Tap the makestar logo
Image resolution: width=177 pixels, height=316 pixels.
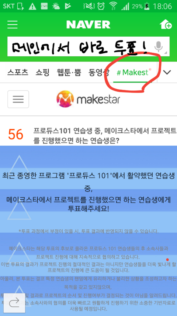click(x=88, y=99)
